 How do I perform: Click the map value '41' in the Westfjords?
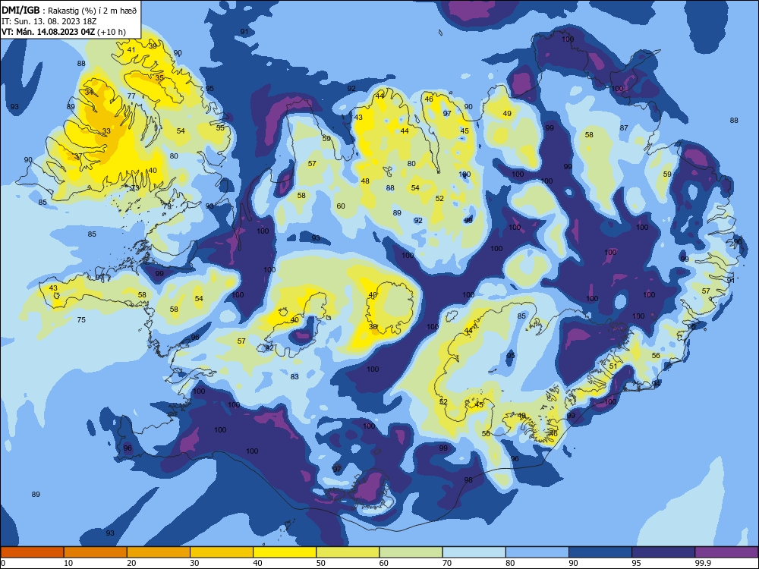(x=131, y=50)
